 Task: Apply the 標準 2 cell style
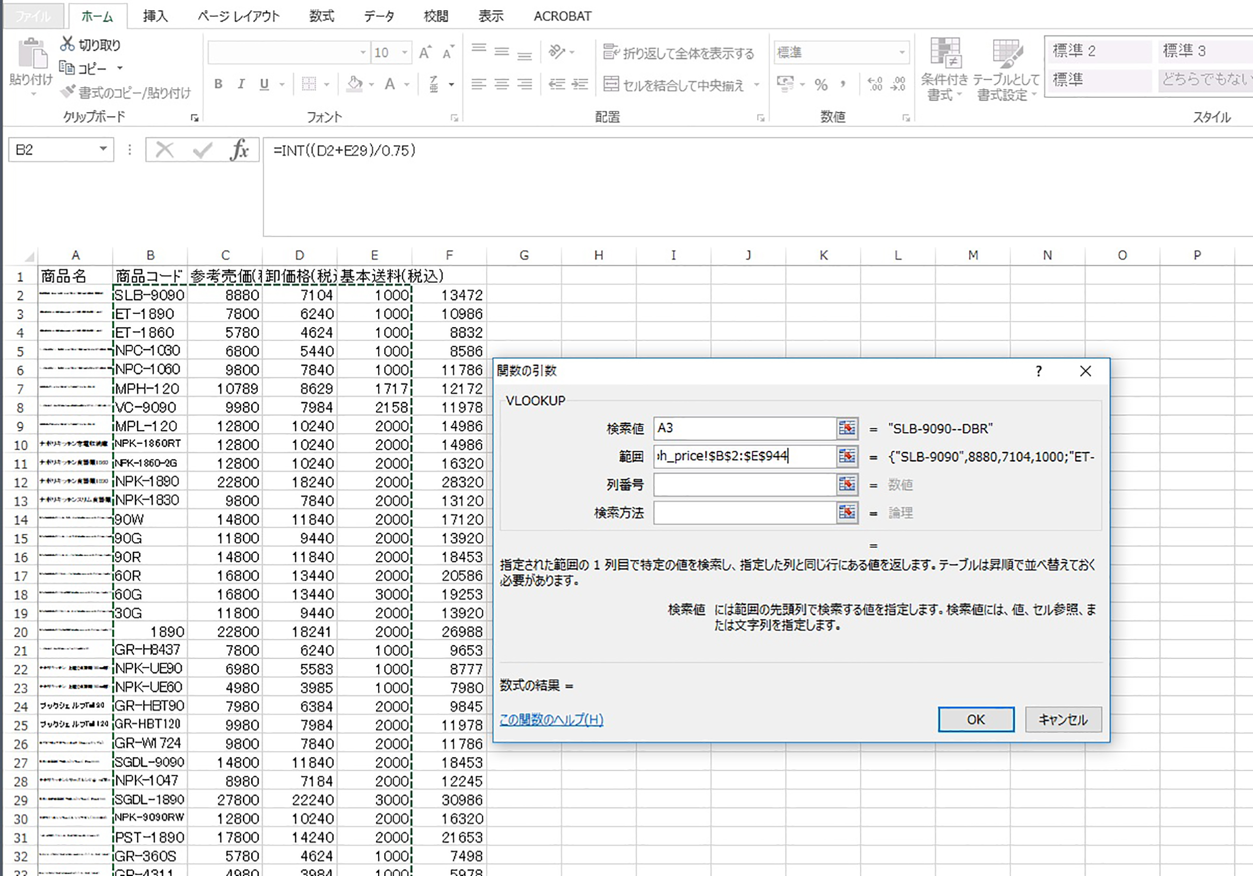(1100, 51)
